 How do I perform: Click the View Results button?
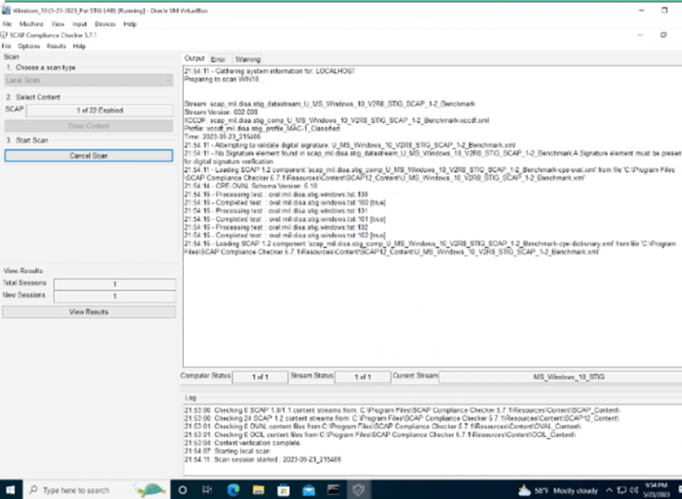(x=88, y=311)
